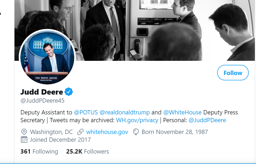Click the birthday balloon icon
256x164 pixels.
[x=136, y=132]
